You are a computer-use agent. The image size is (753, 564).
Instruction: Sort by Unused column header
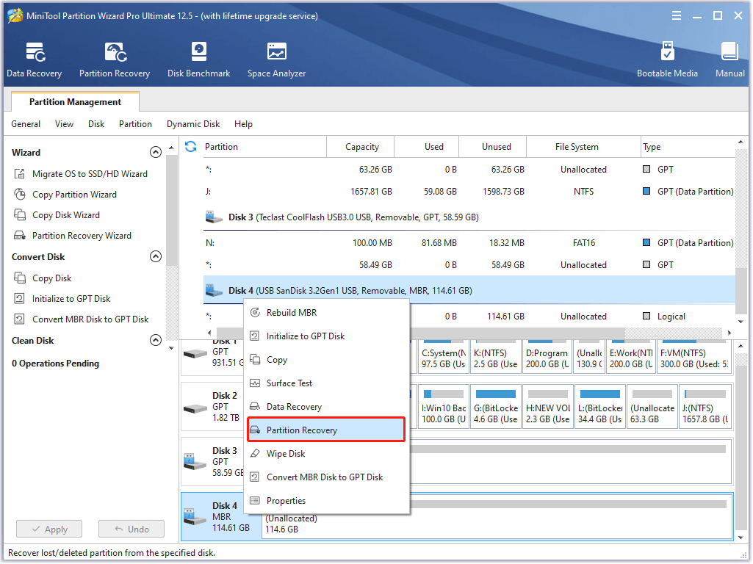click(x=493, y=146)
